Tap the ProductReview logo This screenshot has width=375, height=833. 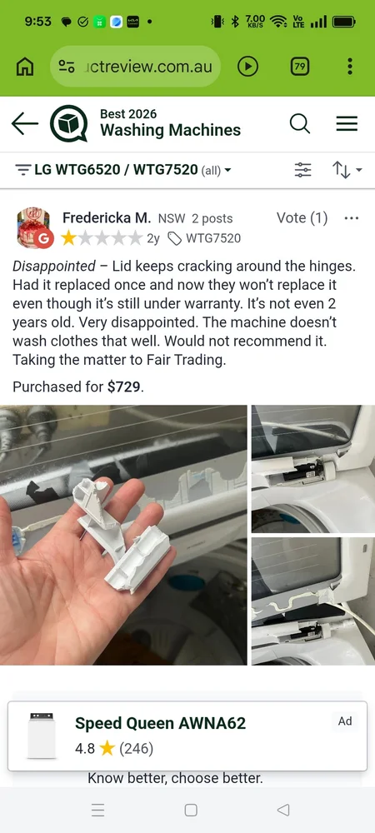coord(69,124)
